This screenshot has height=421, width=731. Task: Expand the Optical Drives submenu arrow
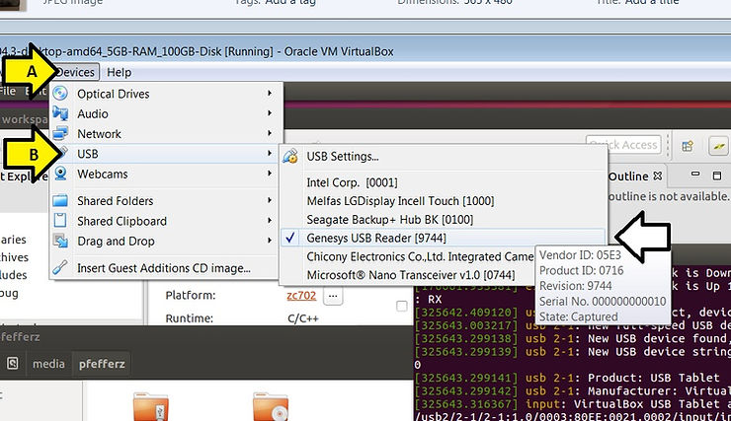pos(270,94)
